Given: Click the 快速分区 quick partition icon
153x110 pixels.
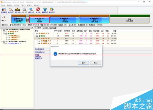Looking at the screenshot, I should click(24, 10).
